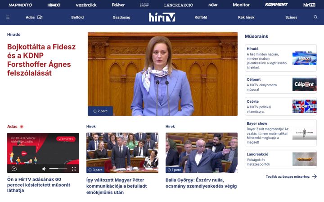Open the Csörte programme card
This screenshot has width=324, height=202.
(x=281, y=106)
